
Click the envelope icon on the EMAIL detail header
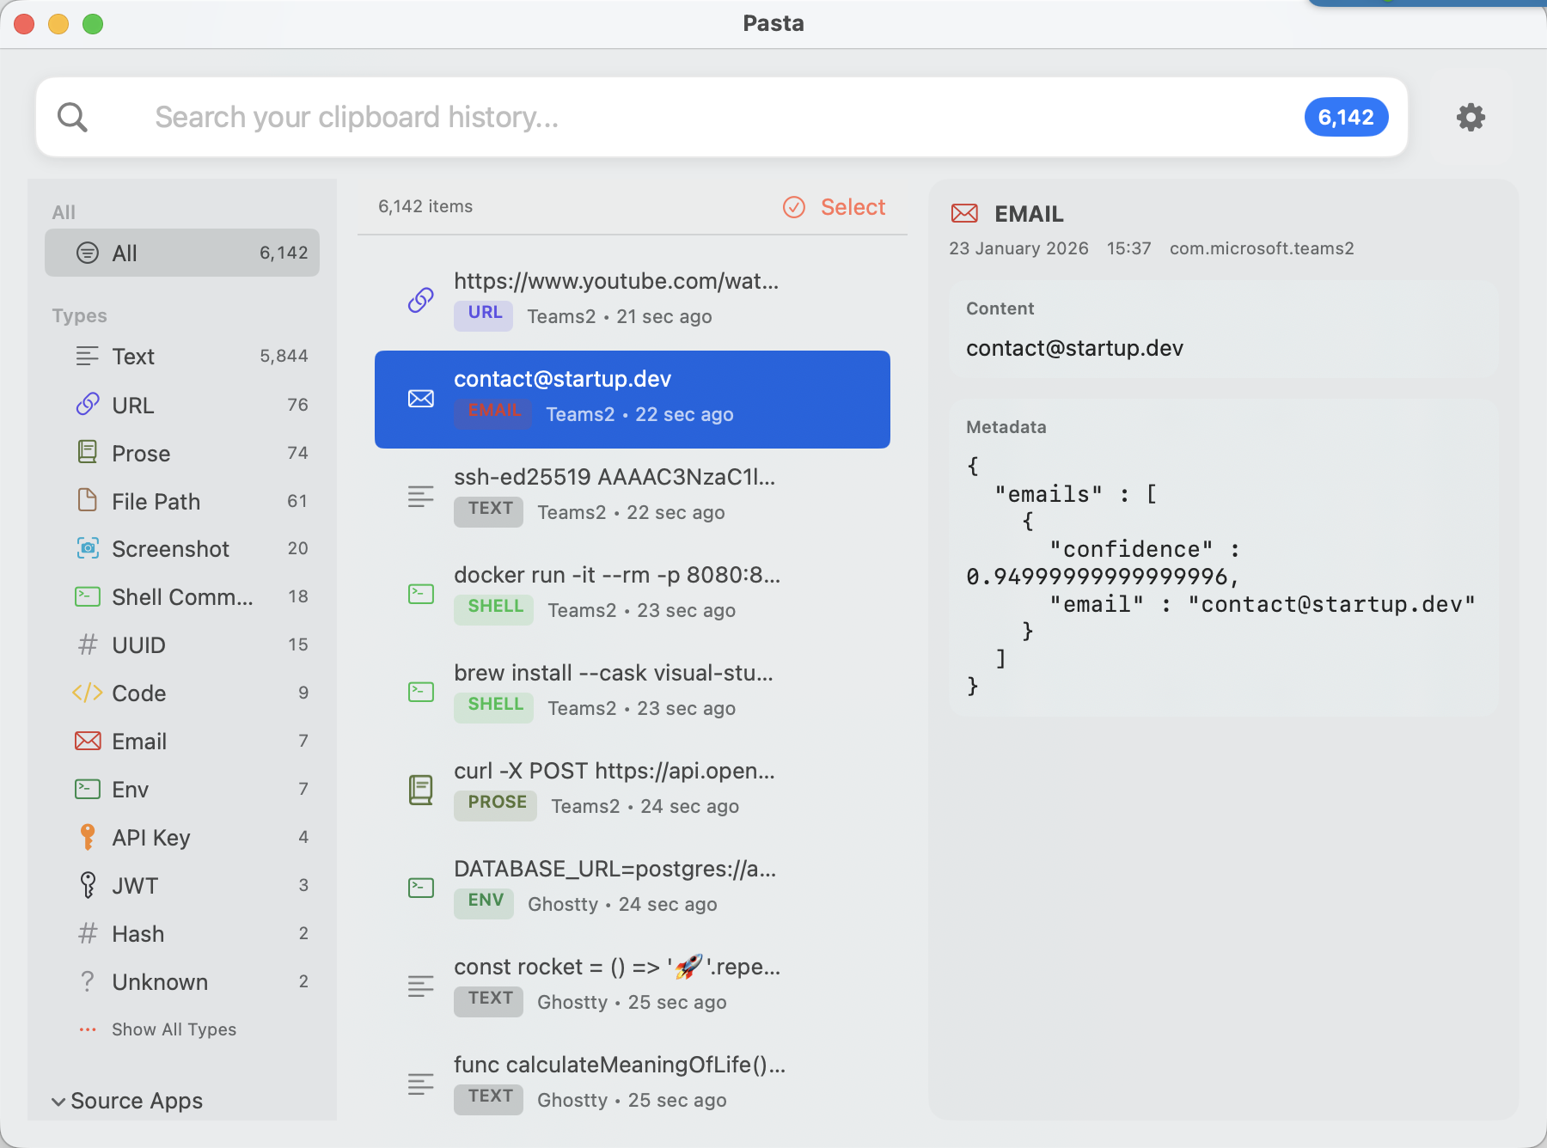[x=966, y=214]
